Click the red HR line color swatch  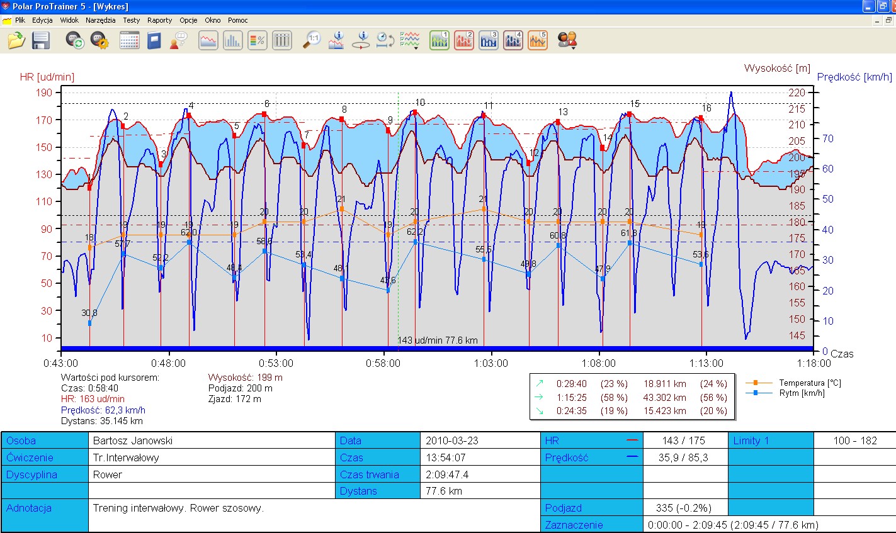[632, 440]
